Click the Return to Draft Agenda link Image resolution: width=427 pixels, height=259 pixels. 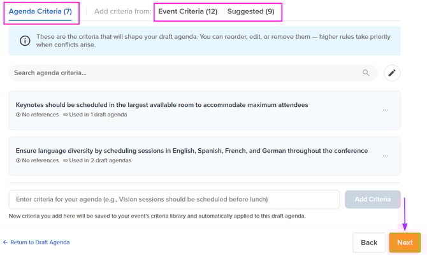pyautogui.click(x=36, y=242)
